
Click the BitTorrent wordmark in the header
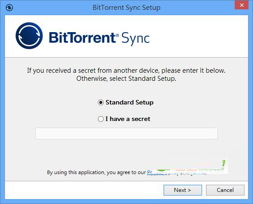pyautogui.click(x=82, y=37)
